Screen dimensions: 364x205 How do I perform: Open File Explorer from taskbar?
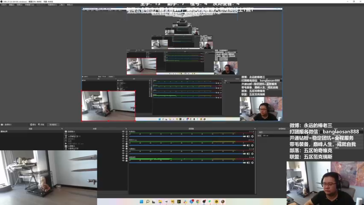160,201
